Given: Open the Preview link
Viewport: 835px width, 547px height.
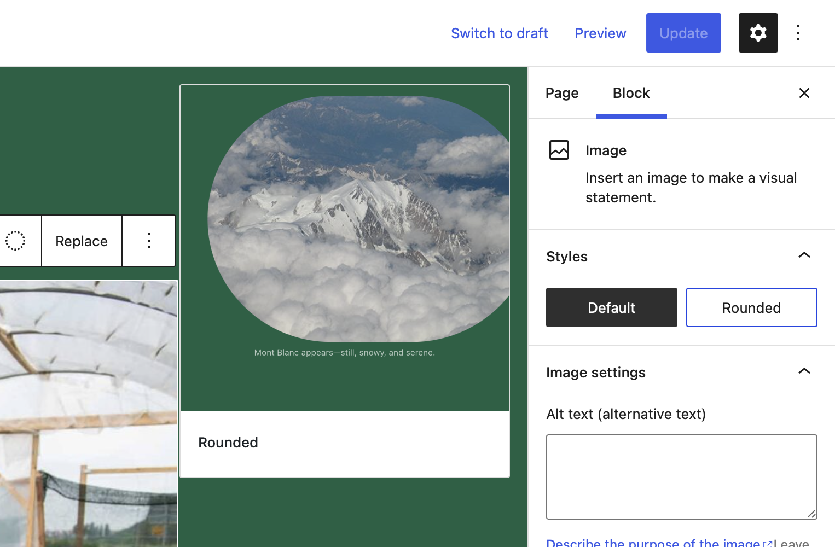Looking at the screenshot, I should 600,33.
